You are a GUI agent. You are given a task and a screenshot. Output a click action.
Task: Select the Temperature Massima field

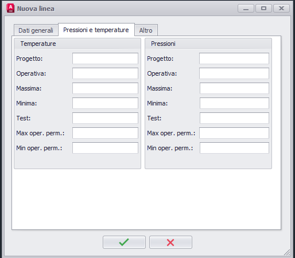[x=105, y=88]
